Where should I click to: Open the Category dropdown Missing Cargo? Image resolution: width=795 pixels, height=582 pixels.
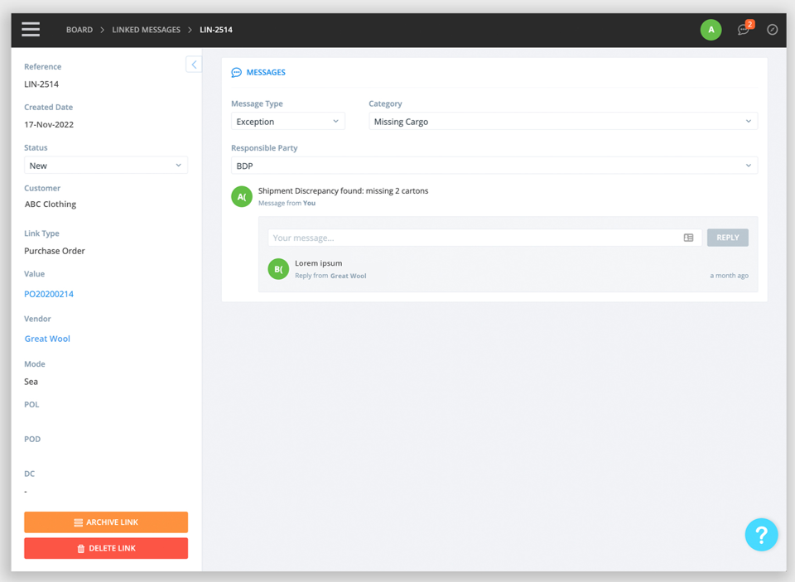pos(563,121)
